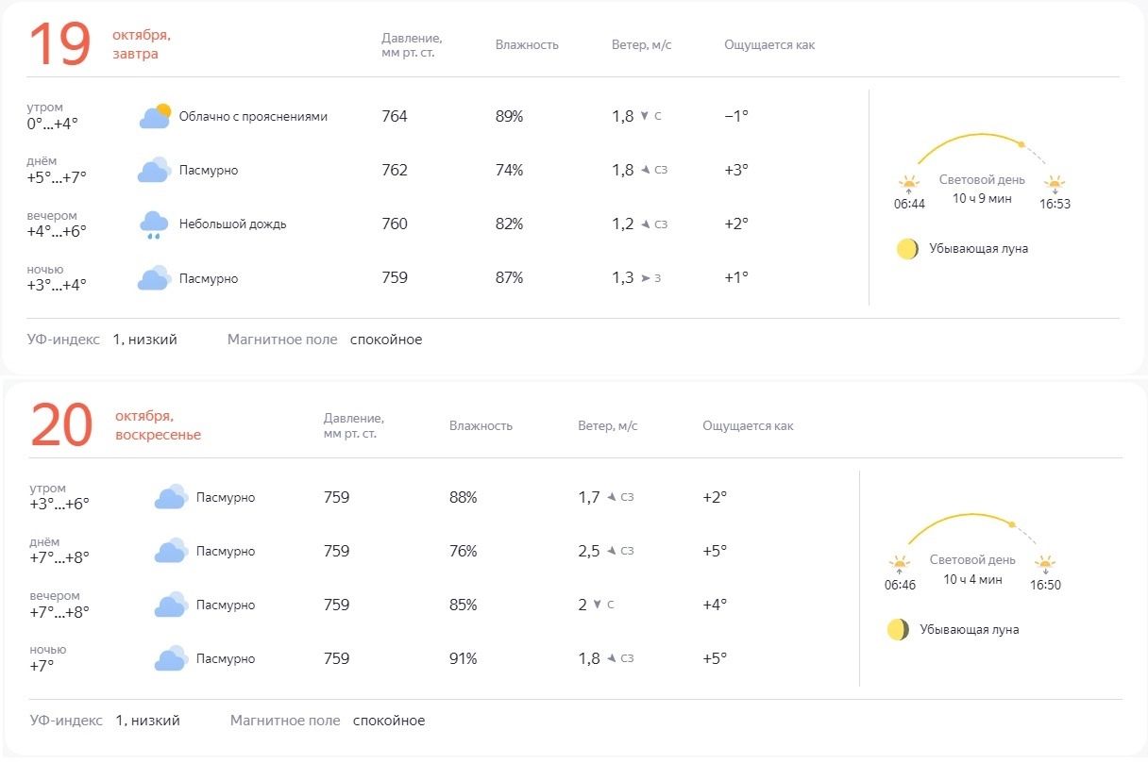Viewport: 1148px width, 763px height.
Task: Click the "Небольшой дождь" condition text
Action: [x=232, y=224]
